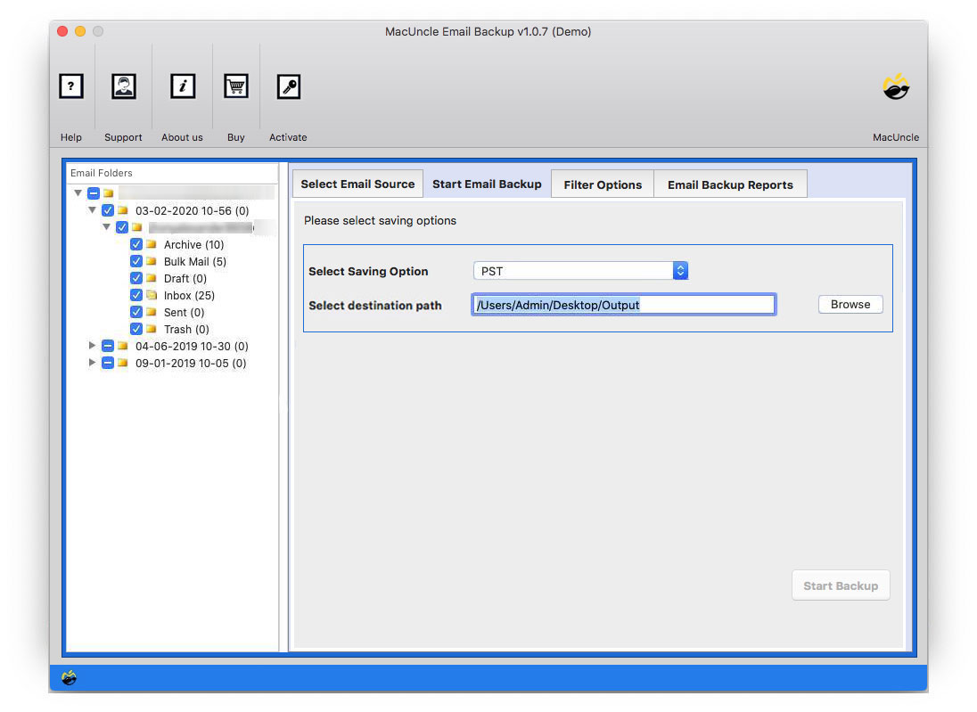The height and width of the screenshot is (712, 977).
Task: Switch to the Filter Options tab
Action: tap(603, 184)
